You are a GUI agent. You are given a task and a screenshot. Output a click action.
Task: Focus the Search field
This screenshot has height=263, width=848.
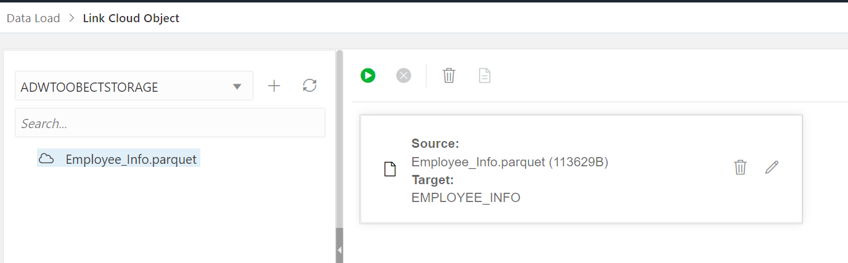(x=169, y=123)
